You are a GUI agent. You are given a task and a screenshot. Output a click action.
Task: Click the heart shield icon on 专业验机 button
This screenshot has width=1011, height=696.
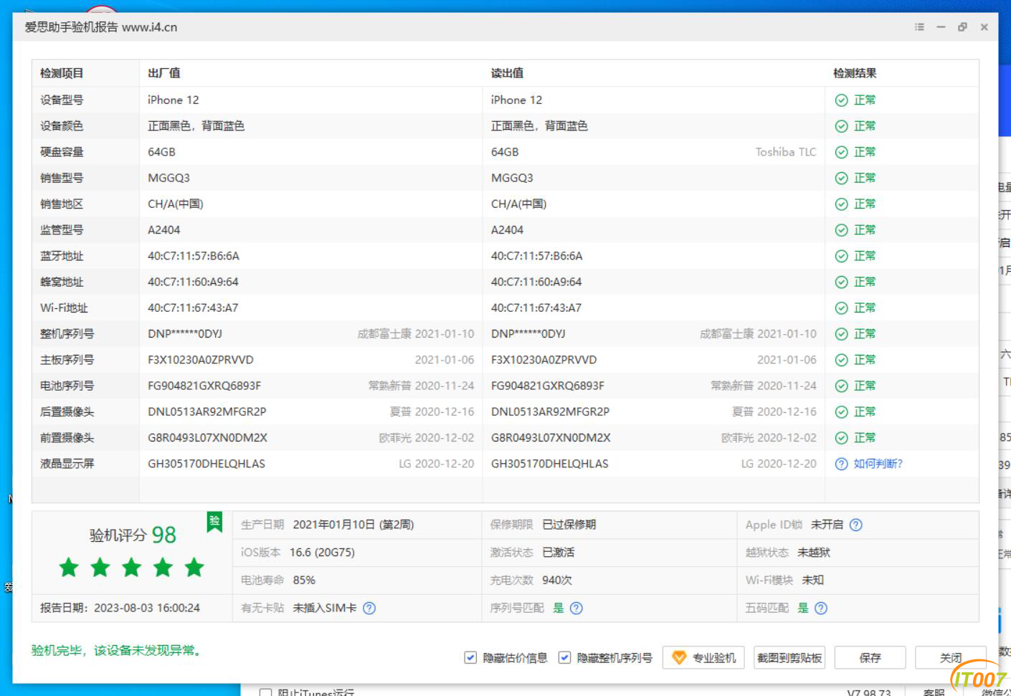[678, 657]
